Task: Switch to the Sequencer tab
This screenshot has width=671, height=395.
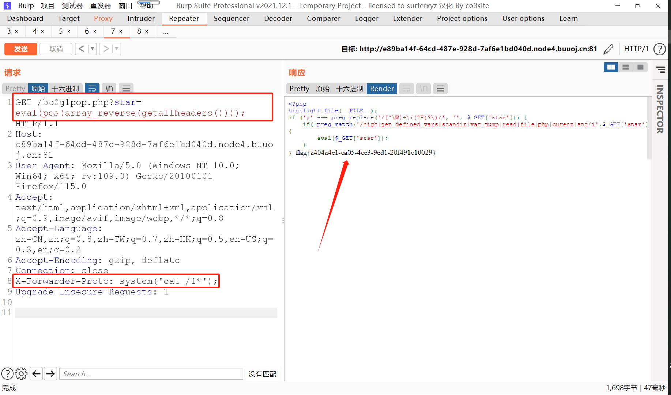Action: pyautogui.click(x=231, y=18)
